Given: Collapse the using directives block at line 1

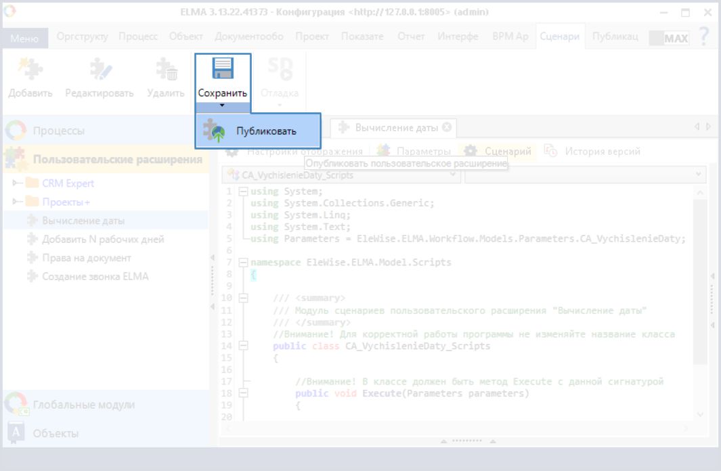Looking at the screenshot, I should [x=243, y=192].
